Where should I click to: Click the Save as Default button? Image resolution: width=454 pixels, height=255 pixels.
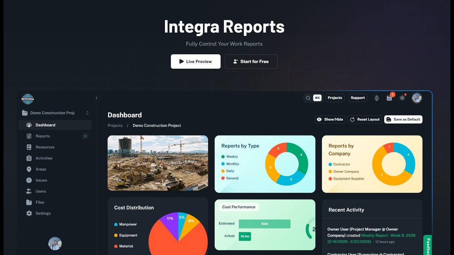click(403, 119)
